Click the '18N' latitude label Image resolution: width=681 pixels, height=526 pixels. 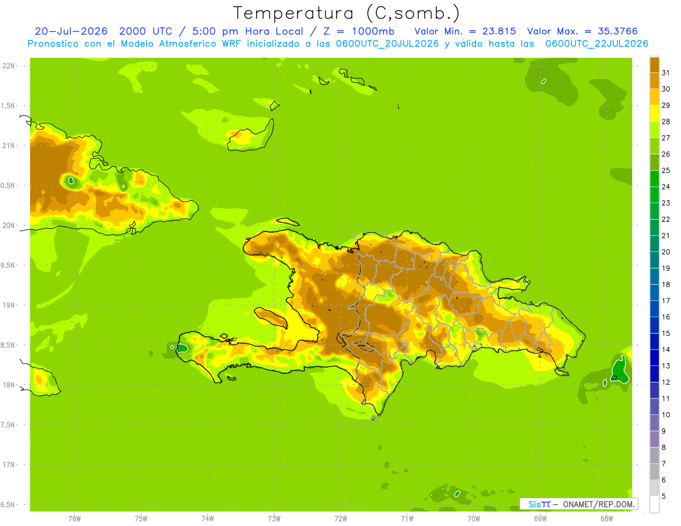9,385
